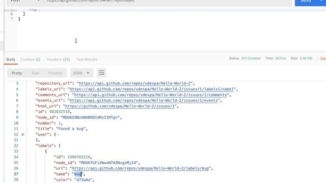The width and height of the screenshot is (326, 183).
Task: Select the Pretty view mode
Action: pyautogui.click(x=17, y=73)
